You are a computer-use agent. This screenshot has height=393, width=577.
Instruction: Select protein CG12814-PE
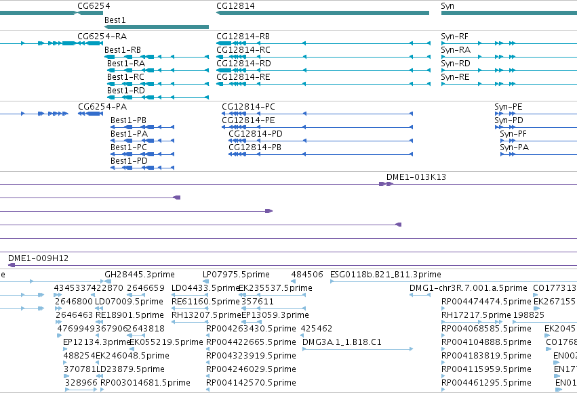pos(248,120)
